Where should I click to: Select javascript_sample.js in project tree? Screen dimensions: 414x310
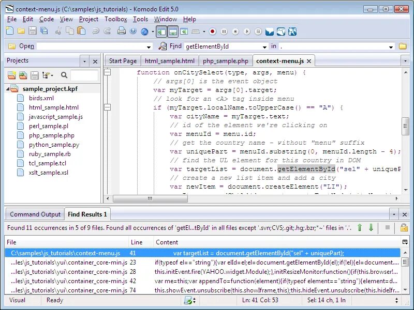click(x=56, y=117)
